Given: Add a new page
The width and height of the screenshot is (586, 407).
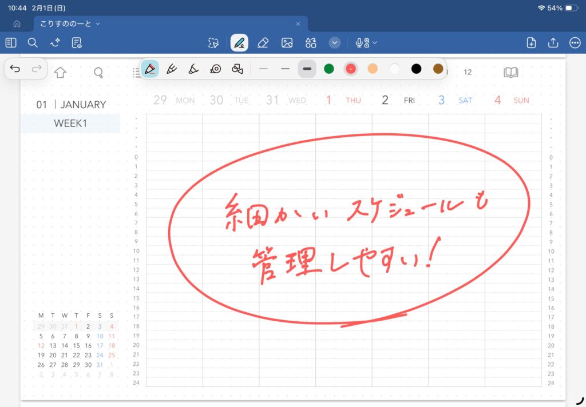Looking at the screenshot, I should pyautogui.click(x=531, y=43).
